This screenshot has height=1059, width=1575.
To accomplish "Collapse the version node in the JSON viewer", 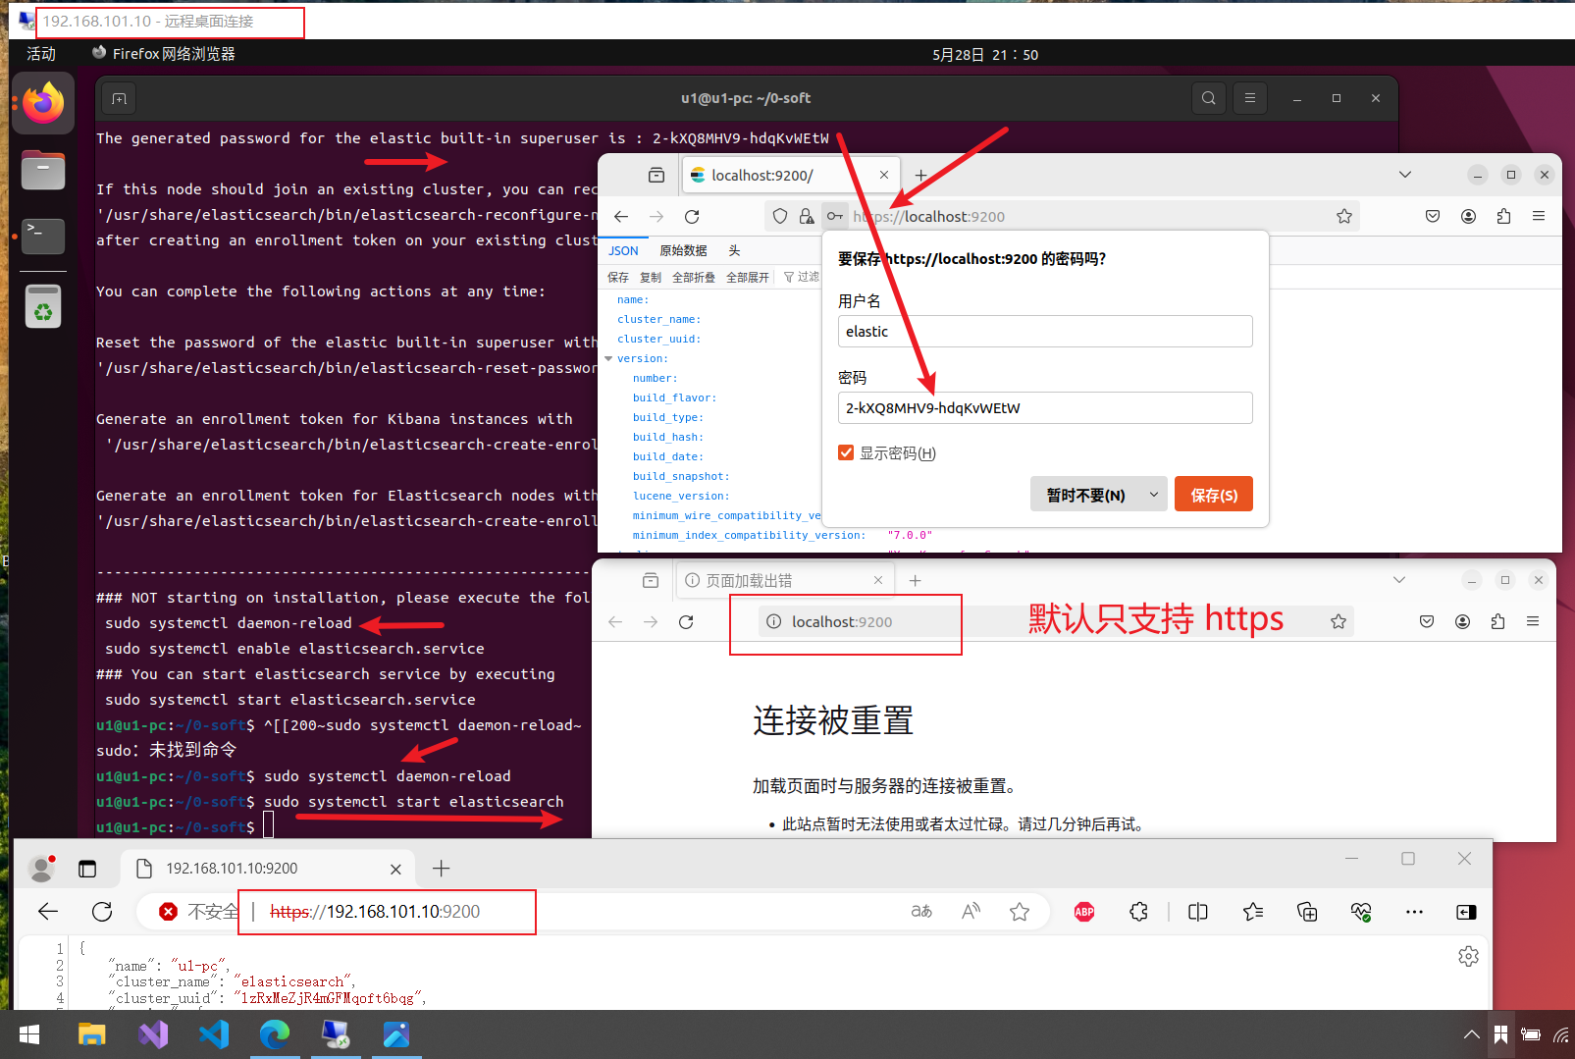I will coord(608,359).
